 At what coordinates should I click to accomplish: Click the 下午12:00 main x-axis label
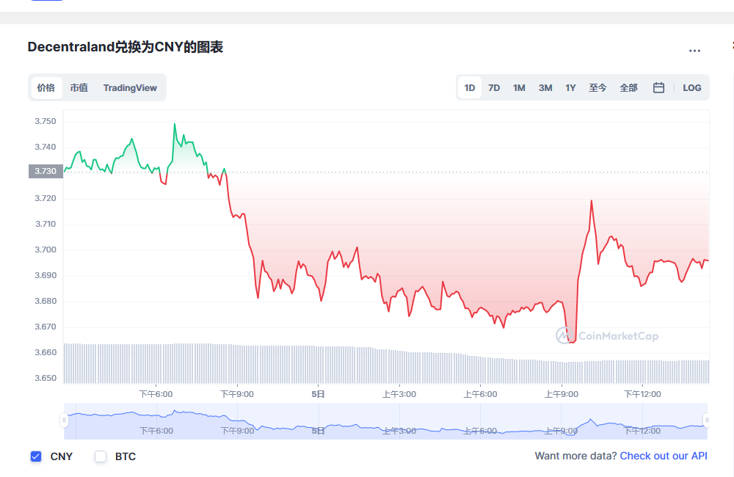pyautogui.click(x=642, y=394)
